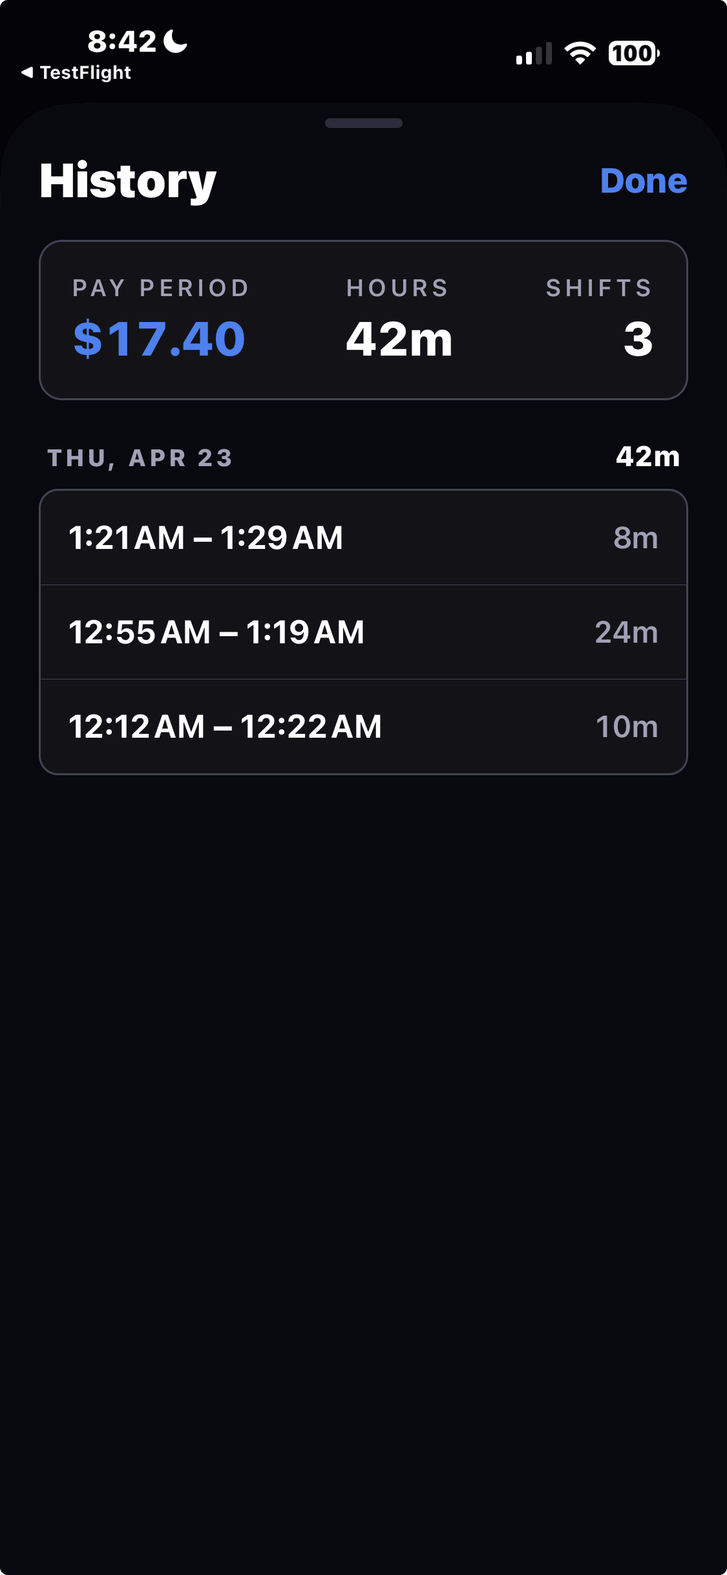This screenshot has width=727, height=1575.
Task: Tap the 42m daily total beside date
Action: pos(648,457)
